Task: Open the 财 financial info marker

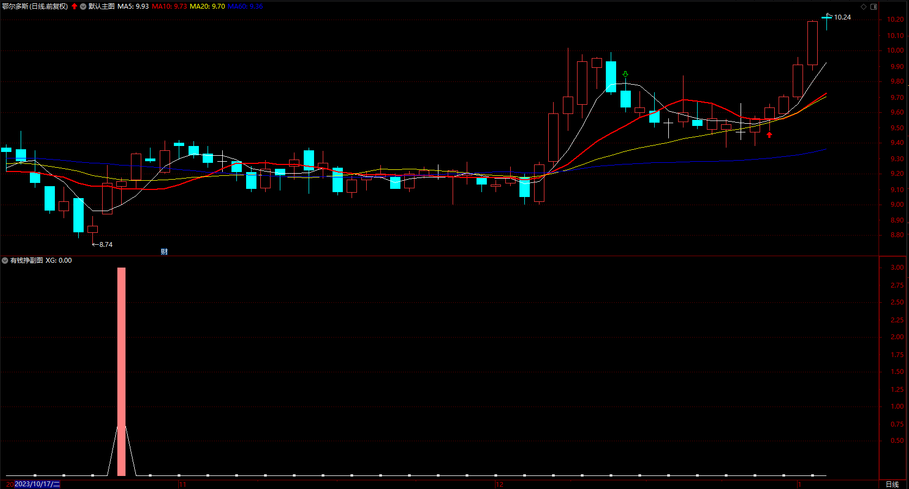Action: pyautogui.click(x=164, y=252)
